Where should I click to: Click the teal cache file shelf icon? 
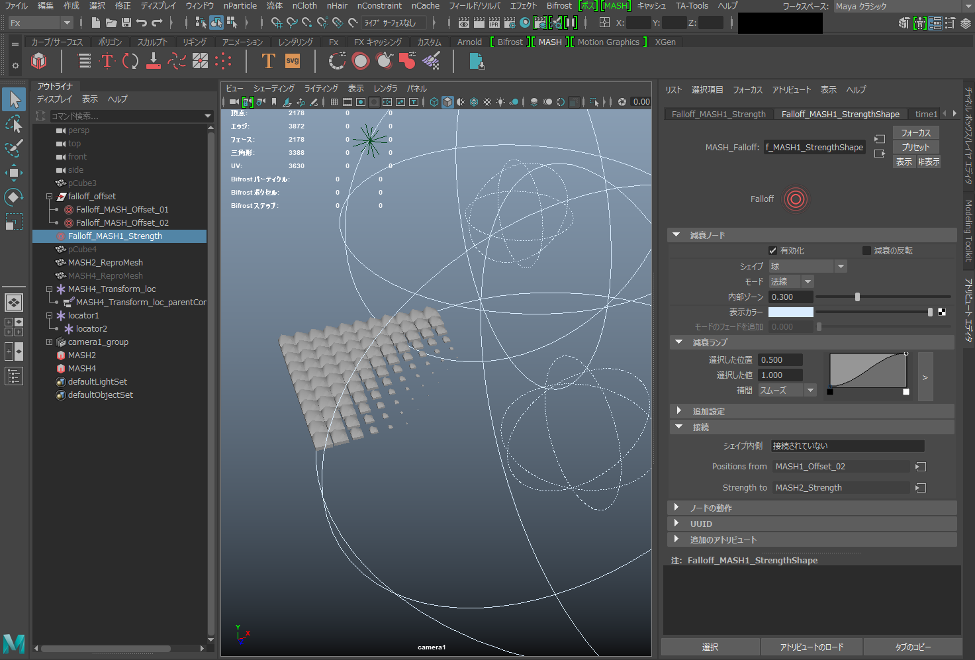(477, 62)
